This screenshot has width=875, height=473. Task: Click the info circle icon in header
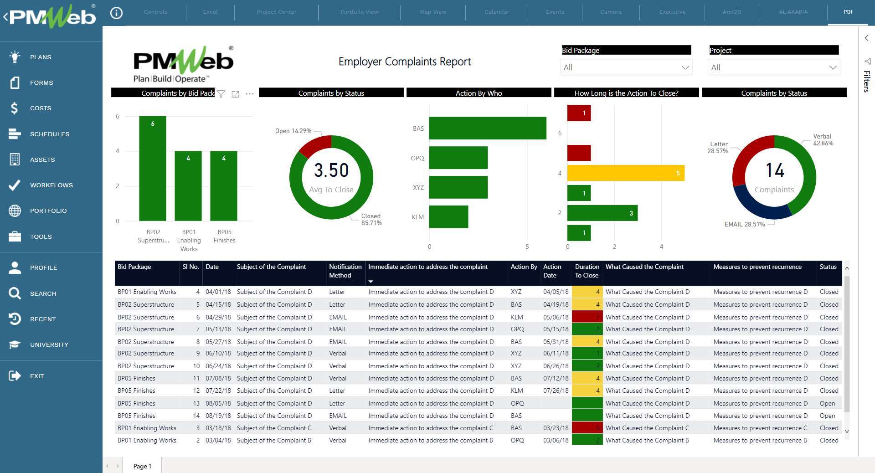click(116, 13)
